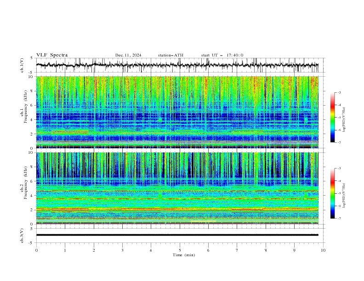Image resolution: width=364 pixels, height=281 pixels.
Task: Click the time axis tick label '0'
Action: click(x=36, y=250)
